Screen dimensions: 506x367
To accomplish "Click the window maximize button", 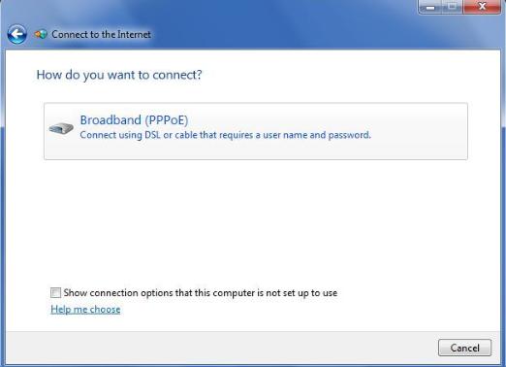I will 452,7.
